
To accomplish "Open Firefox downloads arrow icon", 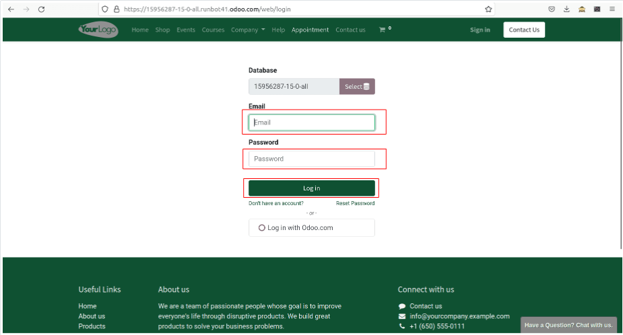I will point(566,9).
